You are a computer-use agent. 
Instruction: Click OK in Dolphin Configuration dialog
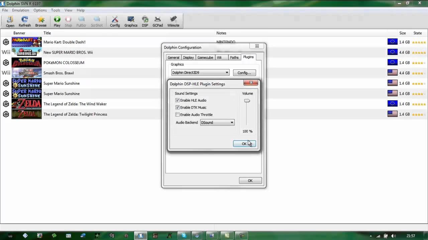click(x=250, y=181)
